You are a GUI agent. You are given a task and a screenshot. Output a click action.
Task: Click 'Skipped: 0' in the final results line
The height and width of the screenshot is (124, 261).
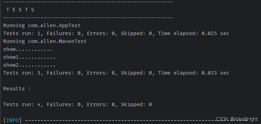point(136,104)
